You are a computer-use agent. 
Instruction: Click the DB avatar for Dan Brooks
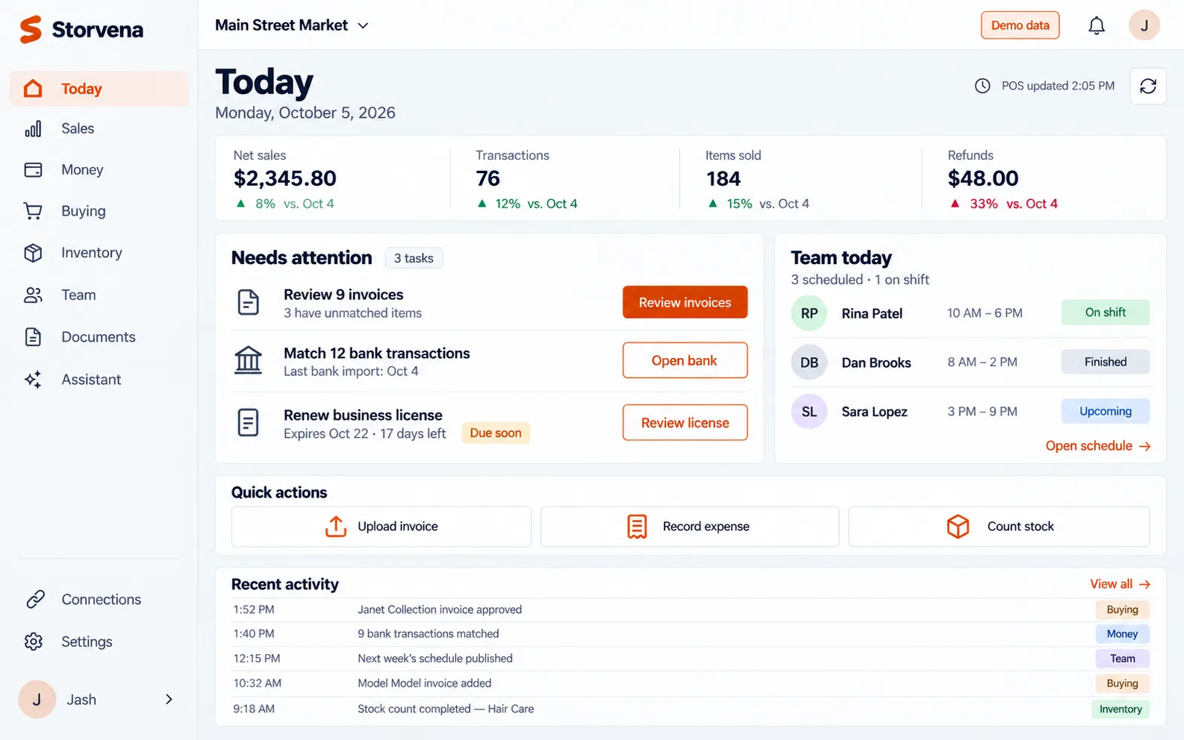(x=809, y=363)
